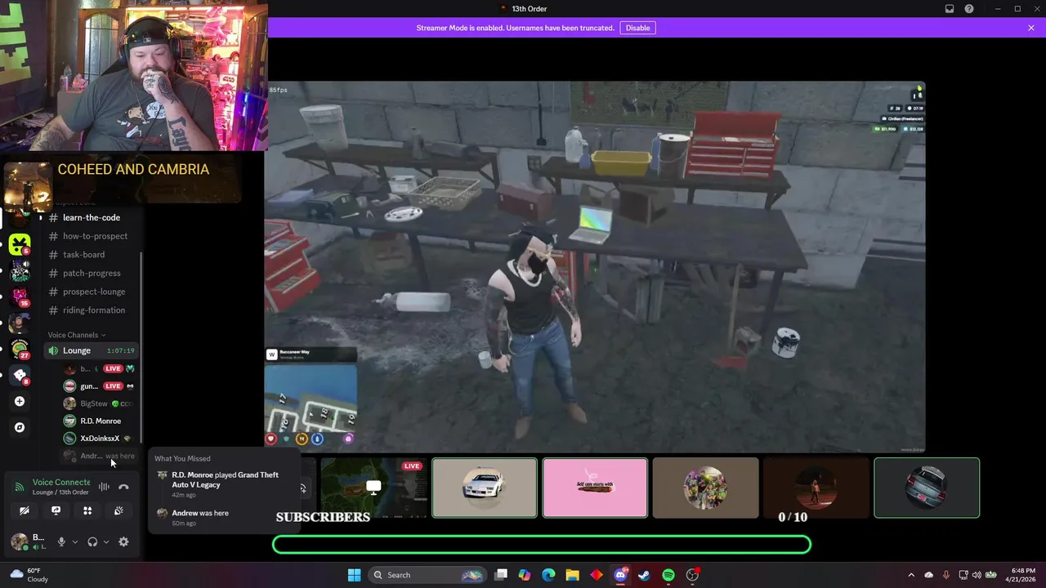The image size is (1046, 588).
Task: Select R.D. Monroe in the Lounge
Action: pos(100,421)
